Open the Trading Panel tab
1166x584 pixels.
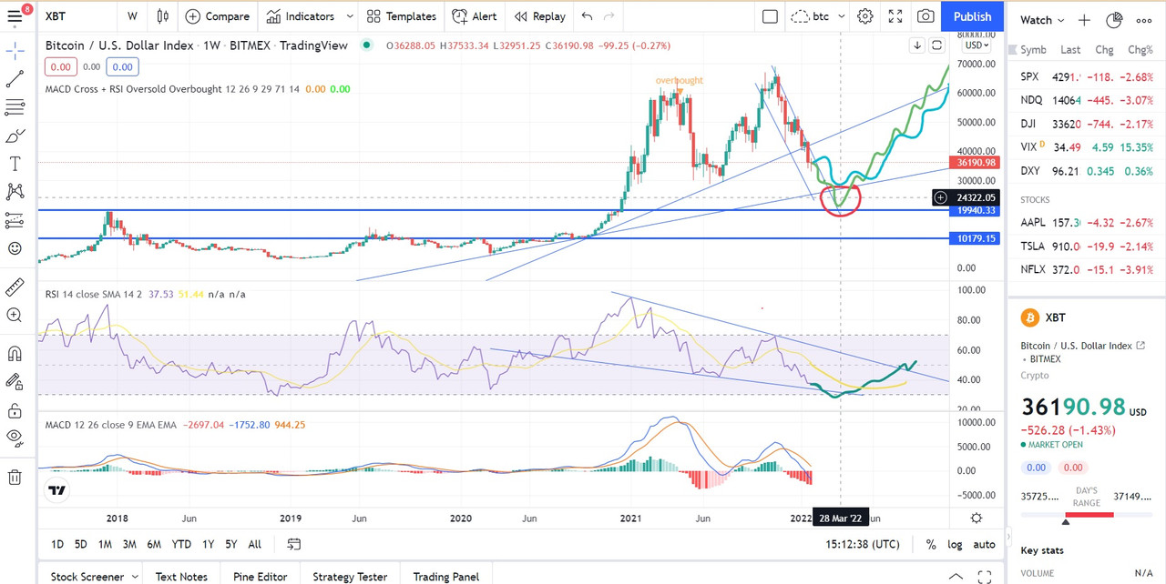pos(445,577)
